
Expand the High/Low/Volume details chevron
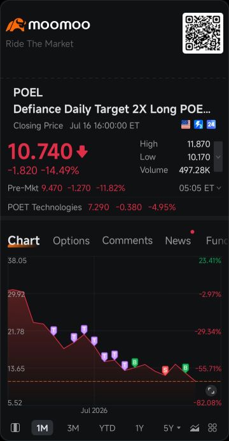click(x=218, y=156)
